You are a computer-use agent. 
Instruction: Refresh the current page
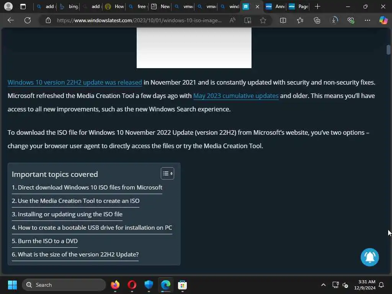click(x=28, y=20)
